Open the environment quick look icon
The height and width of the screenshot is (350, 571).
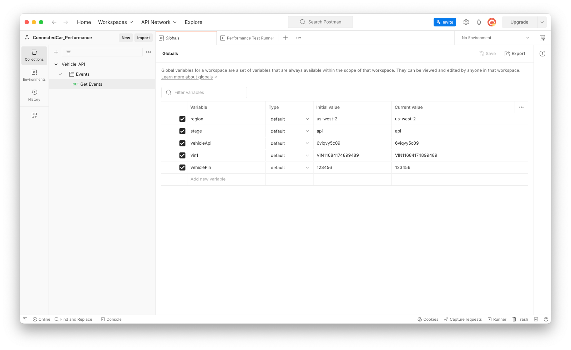(542, 38)
